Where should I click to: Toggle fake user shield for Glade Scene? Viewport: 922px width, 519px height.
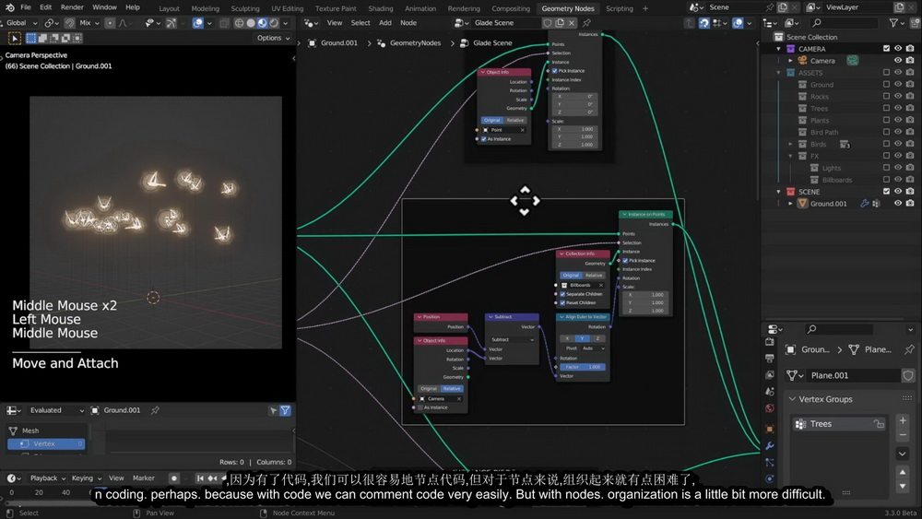pyautogui.click(x=548, y=23)
